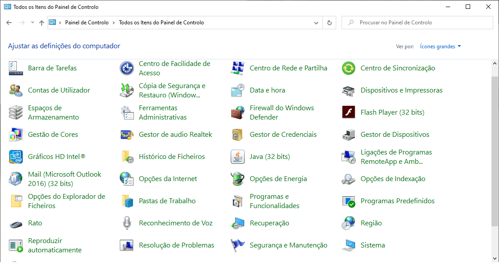The width and height of the screenshot is (499, 263).
Task: Open the Barra de Tarefas icon
Action: (16, 68)
